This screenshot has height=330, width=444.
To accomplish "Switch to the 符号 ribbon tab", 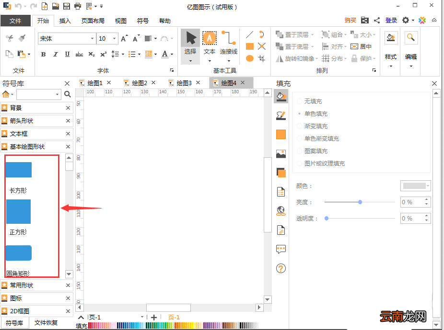I will [143, 21].
